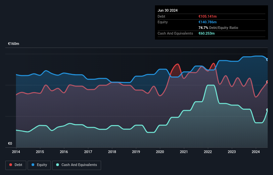The image size is (273, 175).
Task: Click the 2021 x-axis label
Action: [184, 152]
